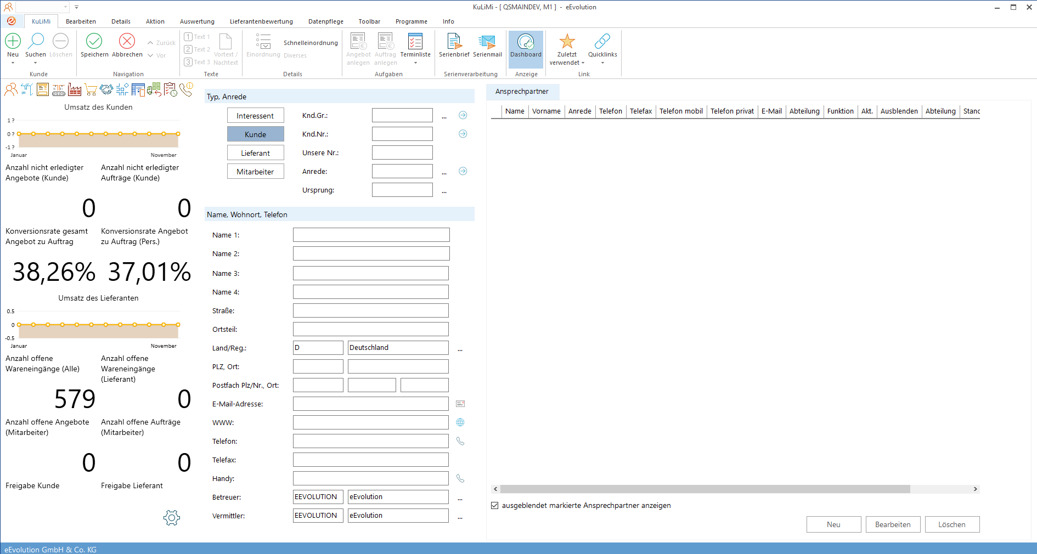Screen dimensions: 1037x554
Task: Open the Land/Reg. lookup ellipsis
Action: [460, 349]
